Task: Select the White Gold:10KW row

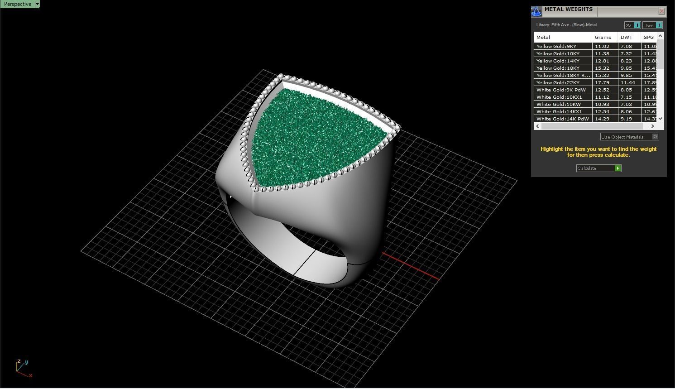Action: tap(595, 104)
